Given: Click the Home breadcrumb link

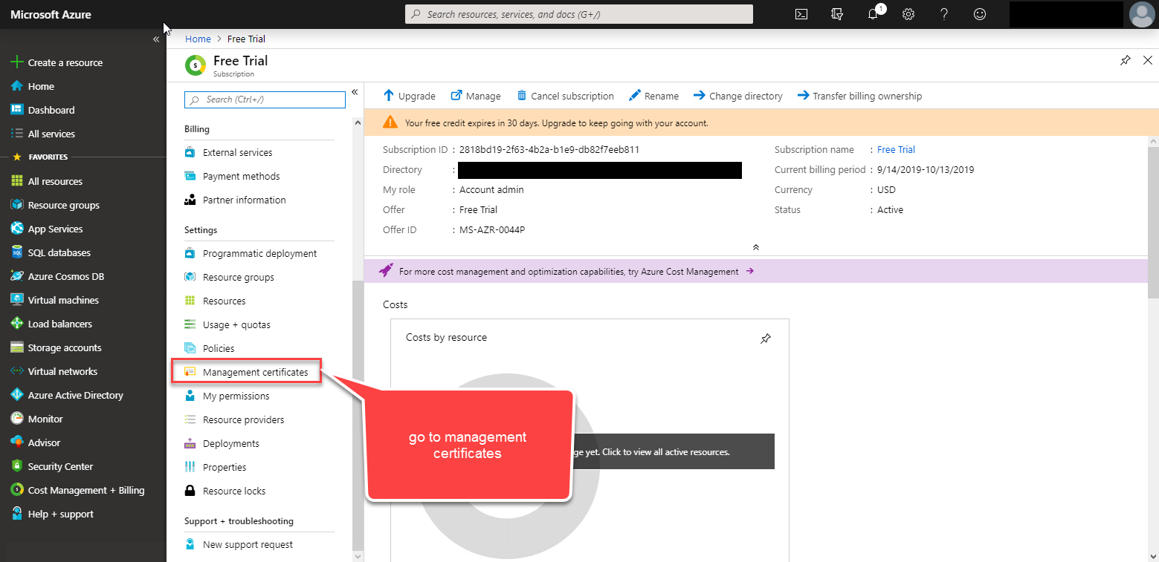Looking at the screenshot, I should (198, 39).
